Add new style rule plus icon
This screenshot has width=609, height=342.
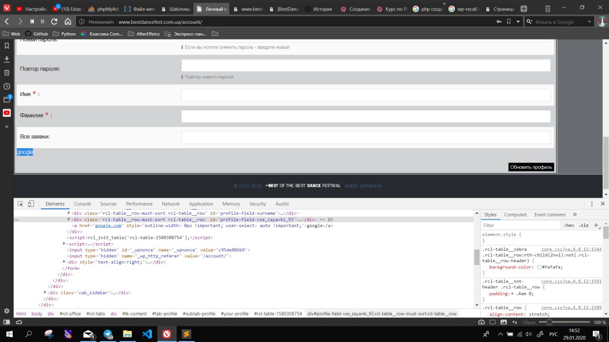click(596, 225)
